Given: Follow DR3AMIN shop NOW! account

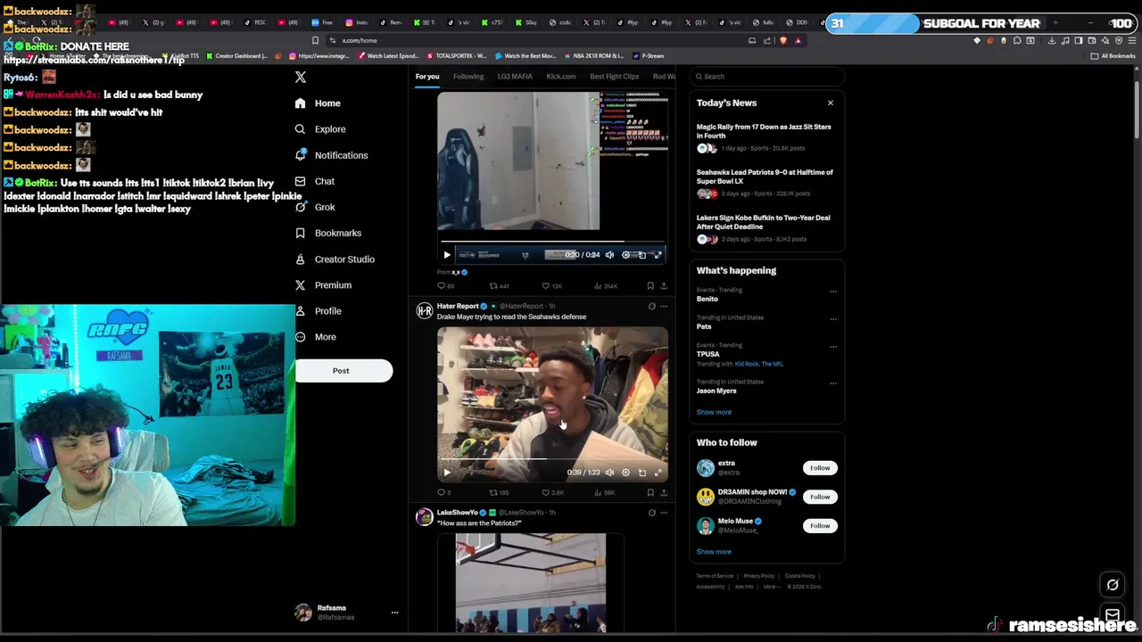Looking at the screenshot, I should pyautogui.click(x=819, y=497).
